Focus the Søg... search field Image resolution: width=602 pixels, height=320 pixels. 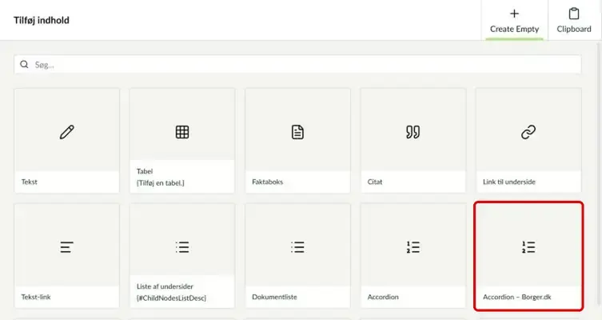[297, 64]
